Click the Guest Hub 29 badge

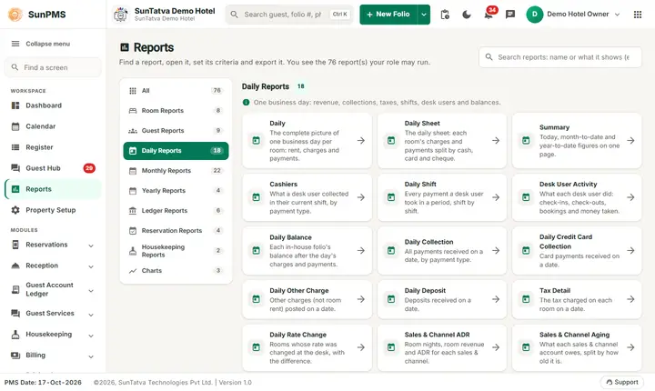pos(89,168)
